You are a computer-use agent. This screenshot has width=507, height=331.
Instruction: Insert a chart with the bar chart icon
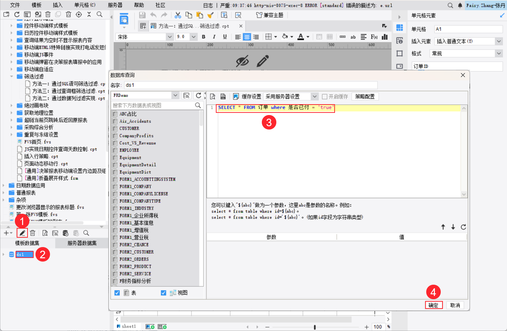point(385,37)
